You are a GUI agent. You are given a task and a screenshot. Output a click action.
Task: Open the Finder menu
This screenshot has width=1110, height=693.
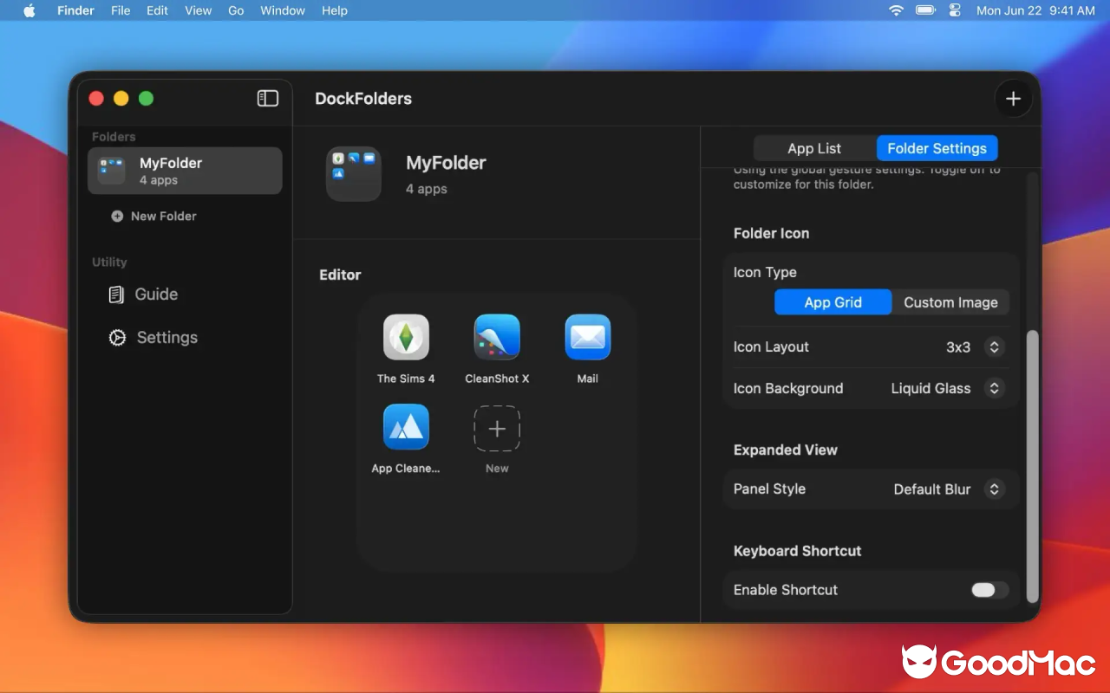[x=75, y=10]
